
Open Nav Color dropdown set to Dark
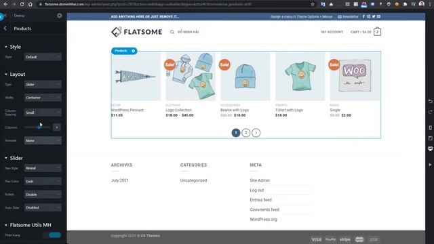coord(43,181)
